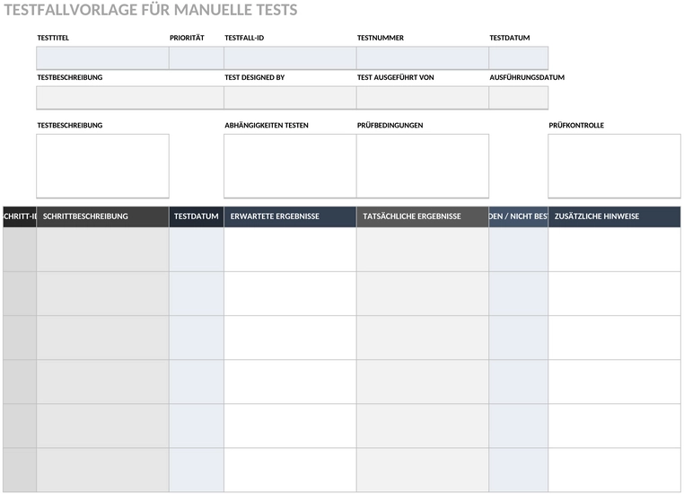
Task: Click the TATSÄCHLICHE ERGEBNISSE column header
Action: coord(423,216)
